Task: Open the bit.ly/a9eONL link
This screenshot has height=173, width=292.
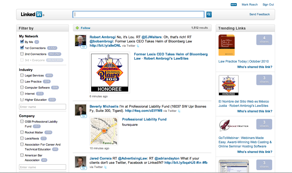Action: (x=105, y=46)
